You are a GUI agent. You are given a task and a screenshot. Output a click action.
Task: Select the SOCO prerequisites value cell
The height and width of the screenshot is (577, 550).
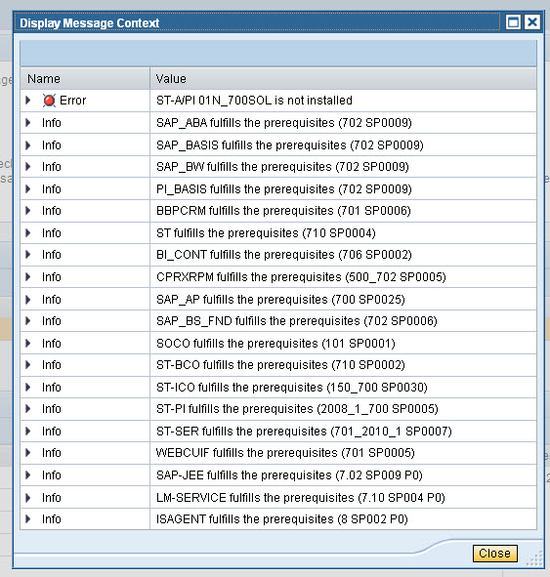(x=343, y=344)
